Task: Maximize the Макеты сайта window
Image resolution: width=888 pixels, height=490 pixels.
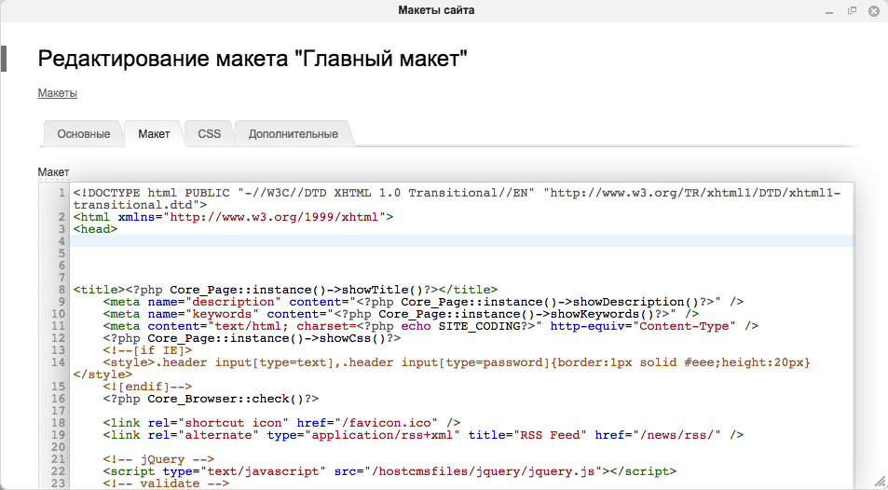Action: (852, 11)
